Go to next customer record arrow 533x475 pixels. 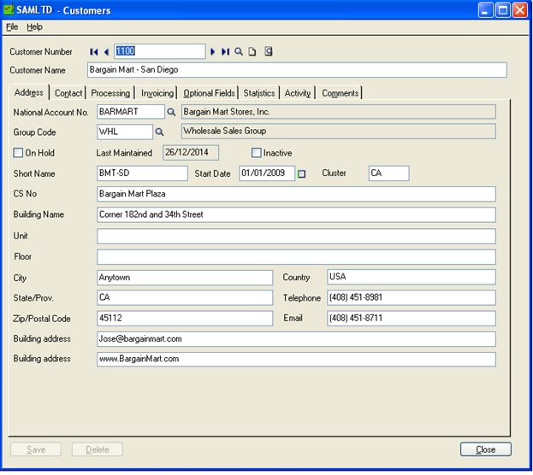213,52
